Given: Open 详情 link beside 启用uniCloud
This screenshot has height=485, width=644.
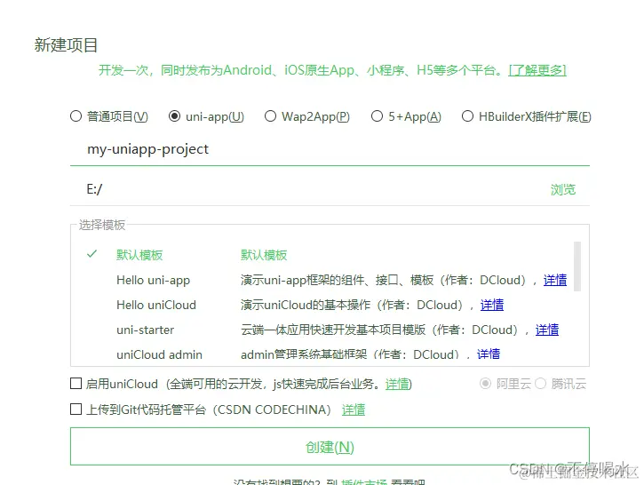Looking at the screenshot, I should pyautogui.click(x=397, y=384).
